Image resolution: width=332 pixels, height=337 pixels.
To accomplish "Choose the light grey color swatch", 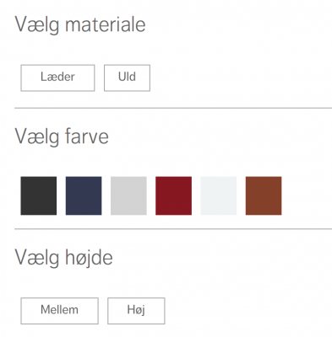I will click(x=128, y=195).
